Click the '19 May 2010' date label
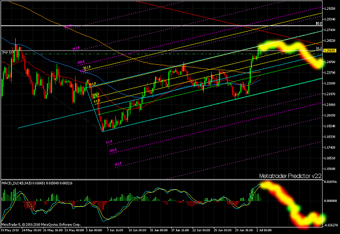 (10, 230)
